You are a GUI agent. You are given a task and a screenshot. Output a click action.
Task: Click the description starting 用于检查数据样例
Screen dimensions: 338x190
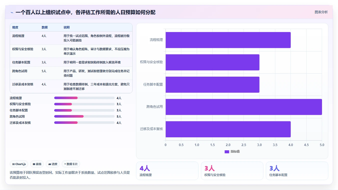pos(97,86)
